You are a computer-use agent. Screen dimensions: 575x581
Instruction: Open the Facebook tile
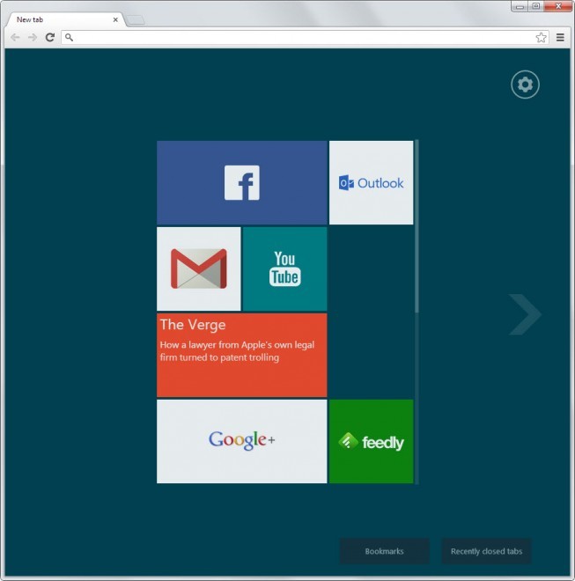pyautogui.click(x=242, y=182)
